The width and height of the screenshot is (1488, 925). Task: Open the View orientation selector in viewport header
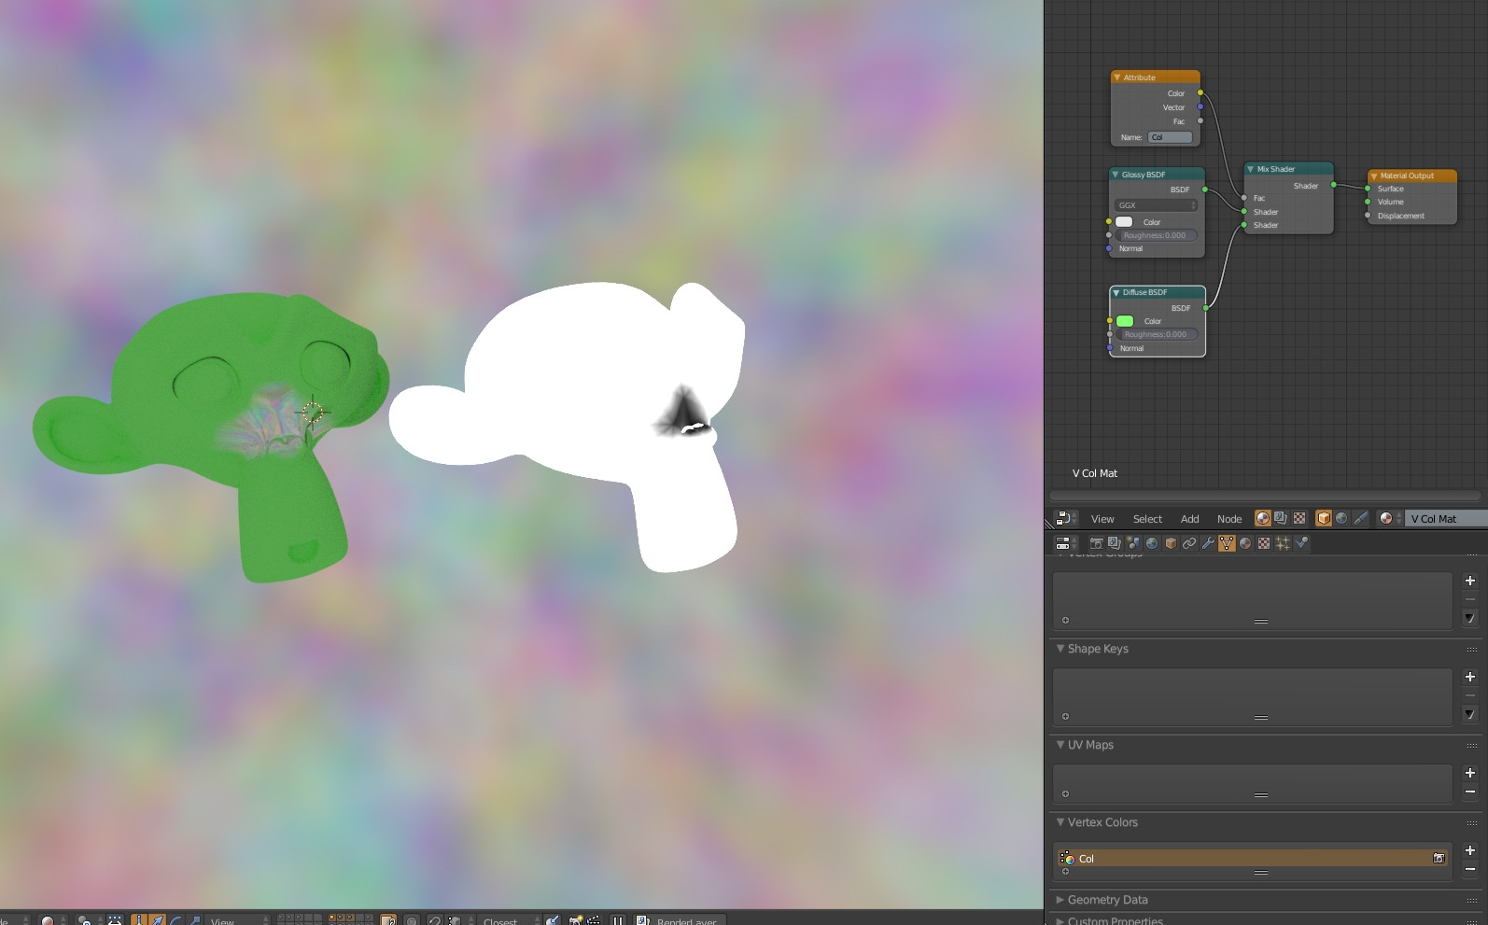point(238,920)
